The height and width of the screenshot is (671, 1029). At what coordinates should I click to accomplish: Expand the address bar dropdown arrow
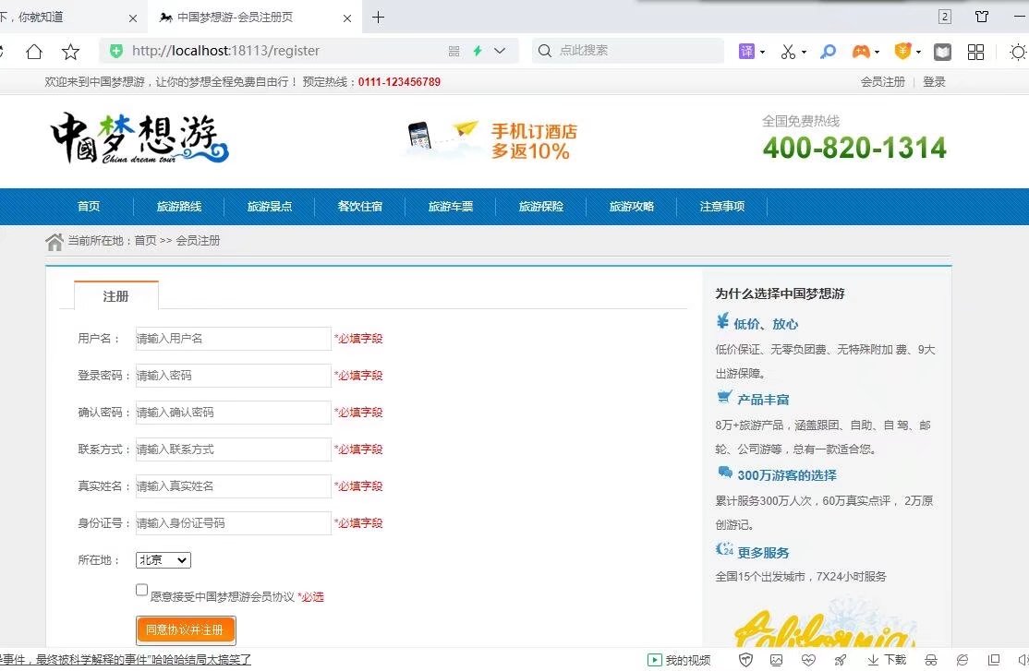(x=499, y=51)
